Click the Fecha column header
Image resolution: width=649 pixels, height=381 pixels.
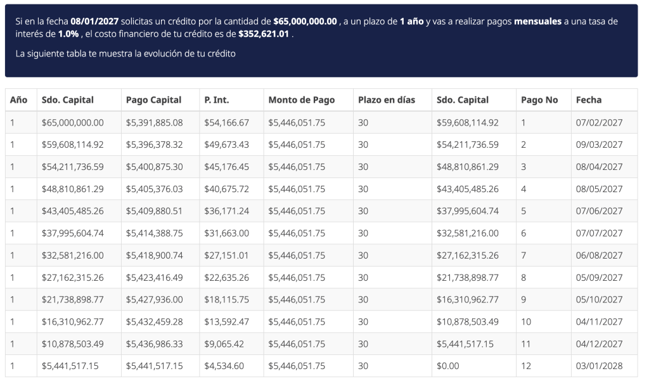(589, 100)
